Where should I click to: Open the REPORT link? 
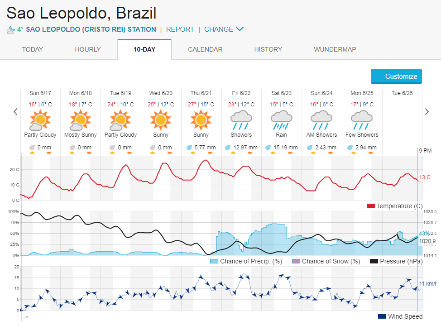click(x=180, y=29)
